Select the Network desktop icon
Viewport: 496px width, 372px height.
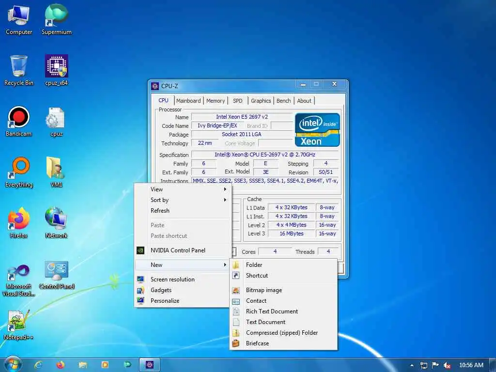[x=56, y=223]
